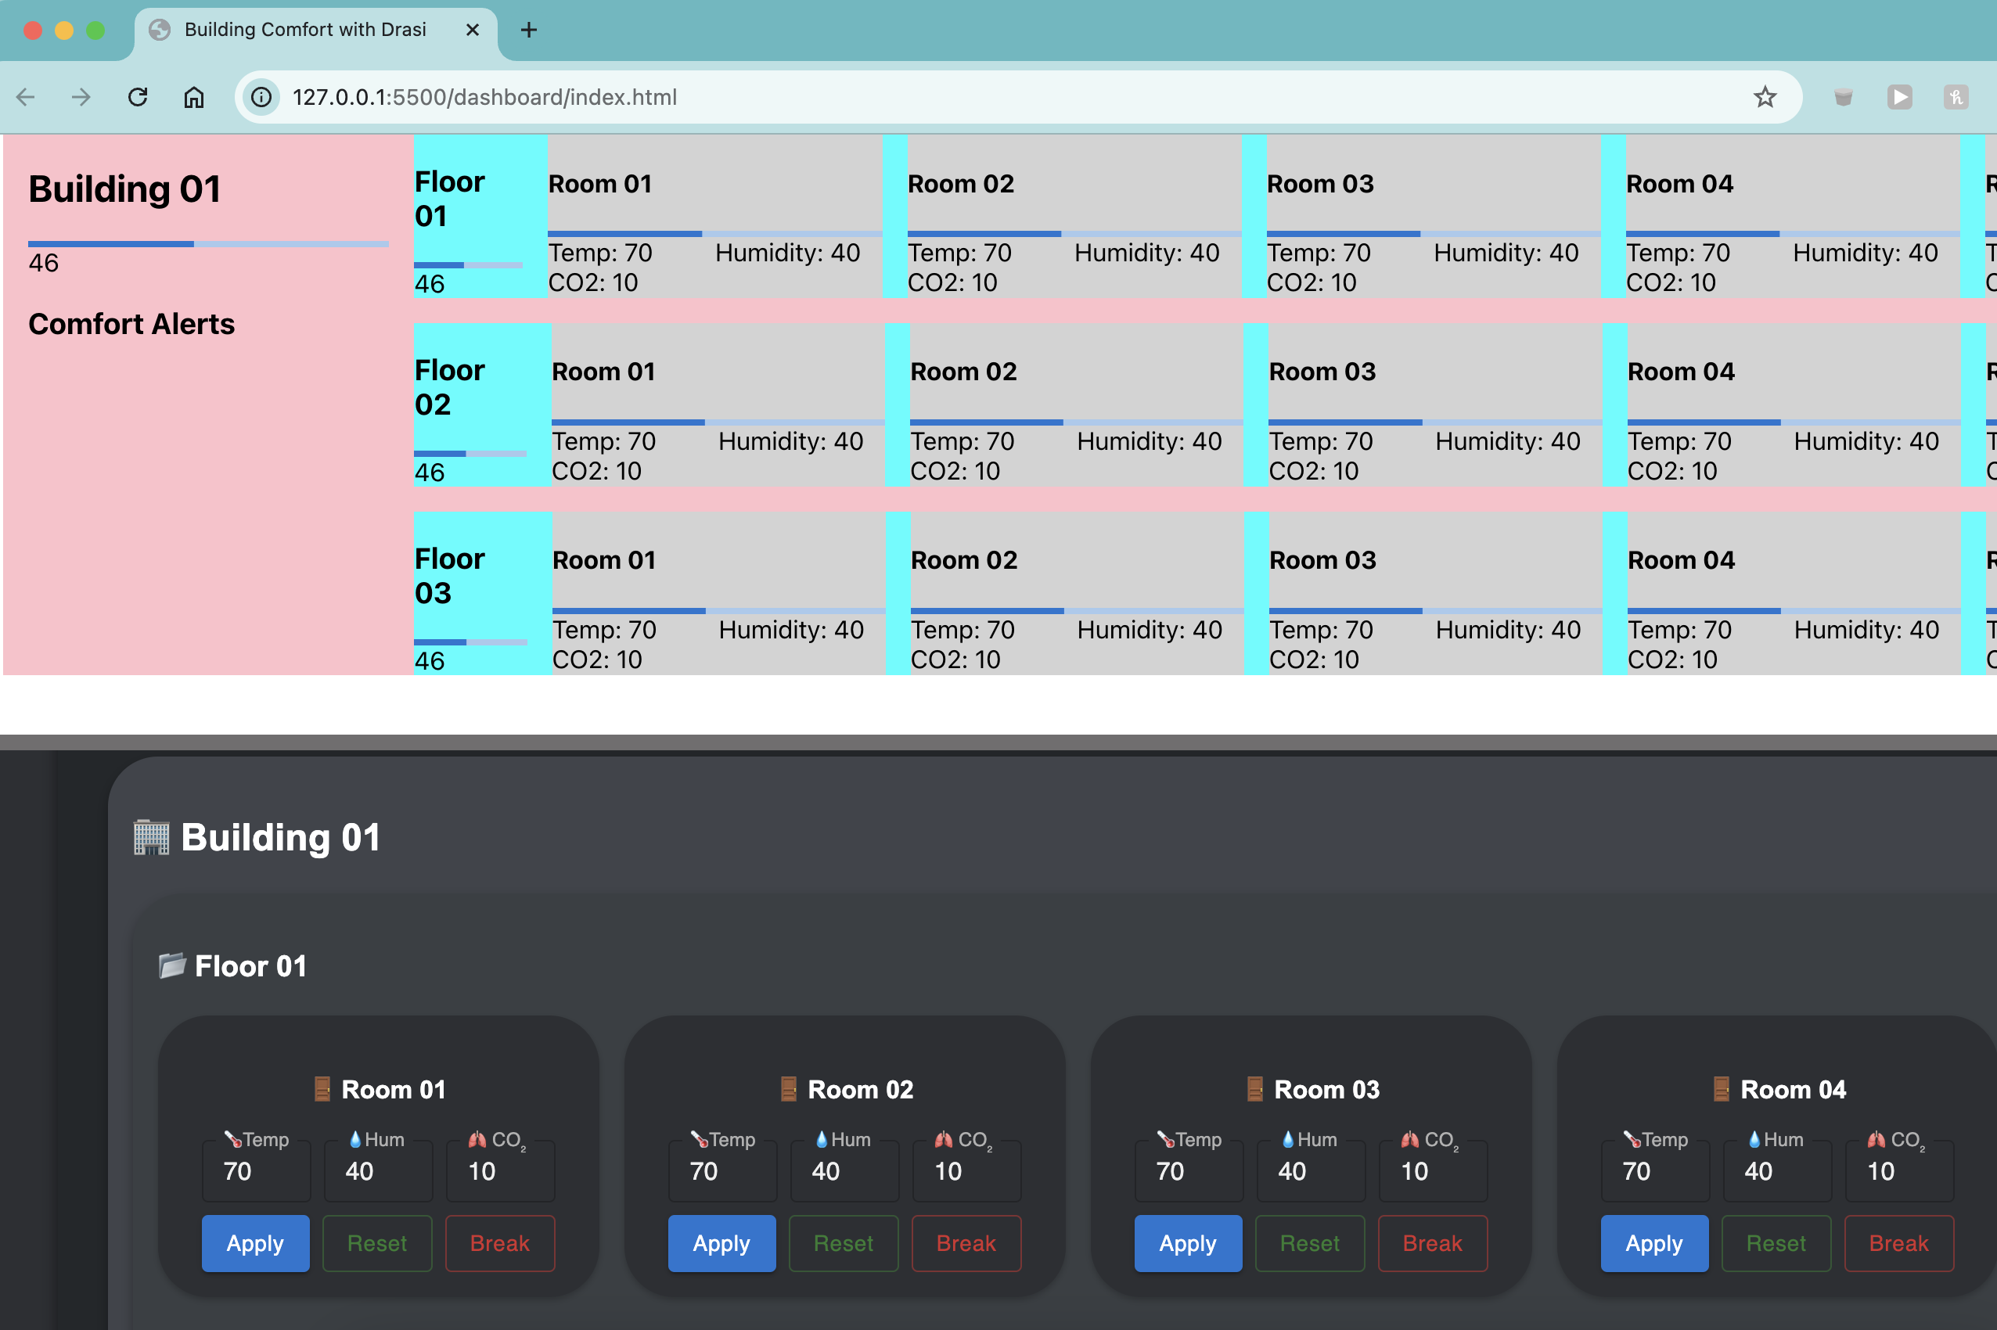Image resolution: width=1997 pixels, height=1330 pixels.
Task: Click the thermometer icon in Room 01 card
Action: (x=233, y=1139)
